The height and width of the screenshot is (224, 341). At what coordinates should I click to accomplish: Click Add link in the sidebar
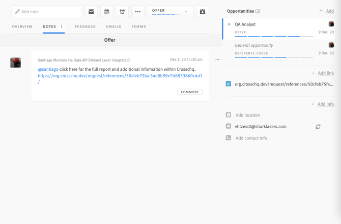pyautogui.click(x=325, y=73)
